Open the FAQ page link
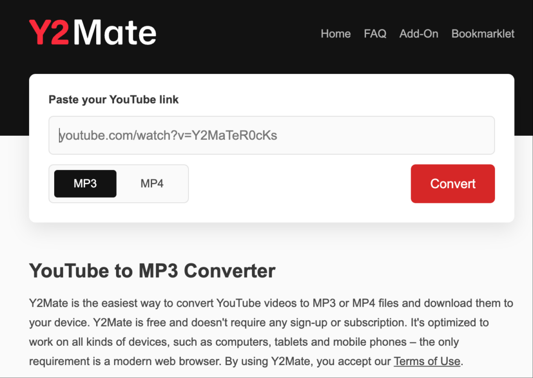 [x=375, y=34]
